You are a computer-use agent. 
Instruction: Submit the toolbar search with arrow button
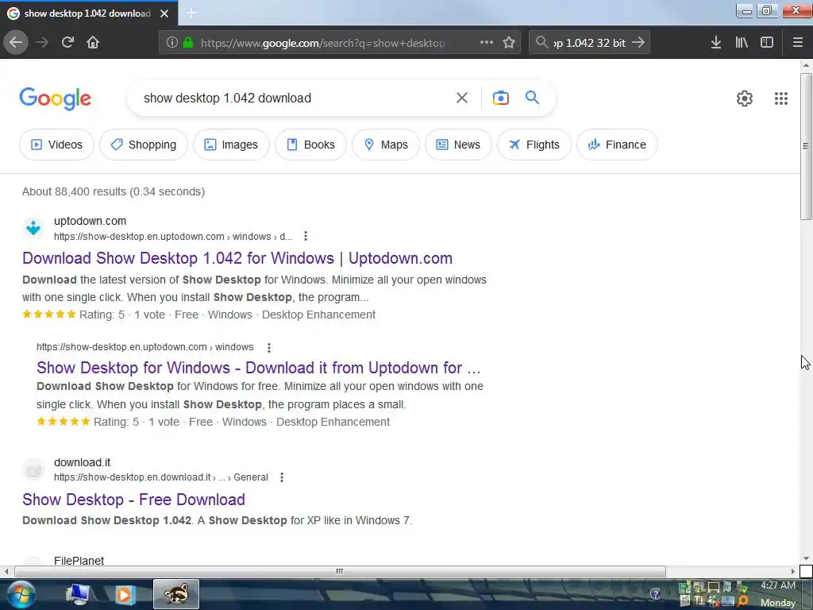(x=638, y=43)
